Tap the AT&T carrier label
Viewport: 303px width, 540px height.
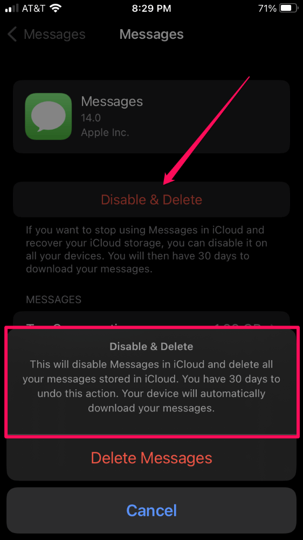(34, 9)
